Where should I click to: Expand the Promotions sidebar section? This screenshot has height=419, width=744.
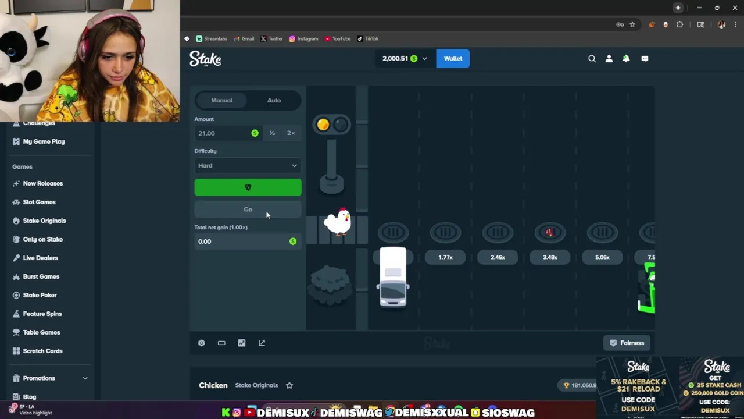51,378
